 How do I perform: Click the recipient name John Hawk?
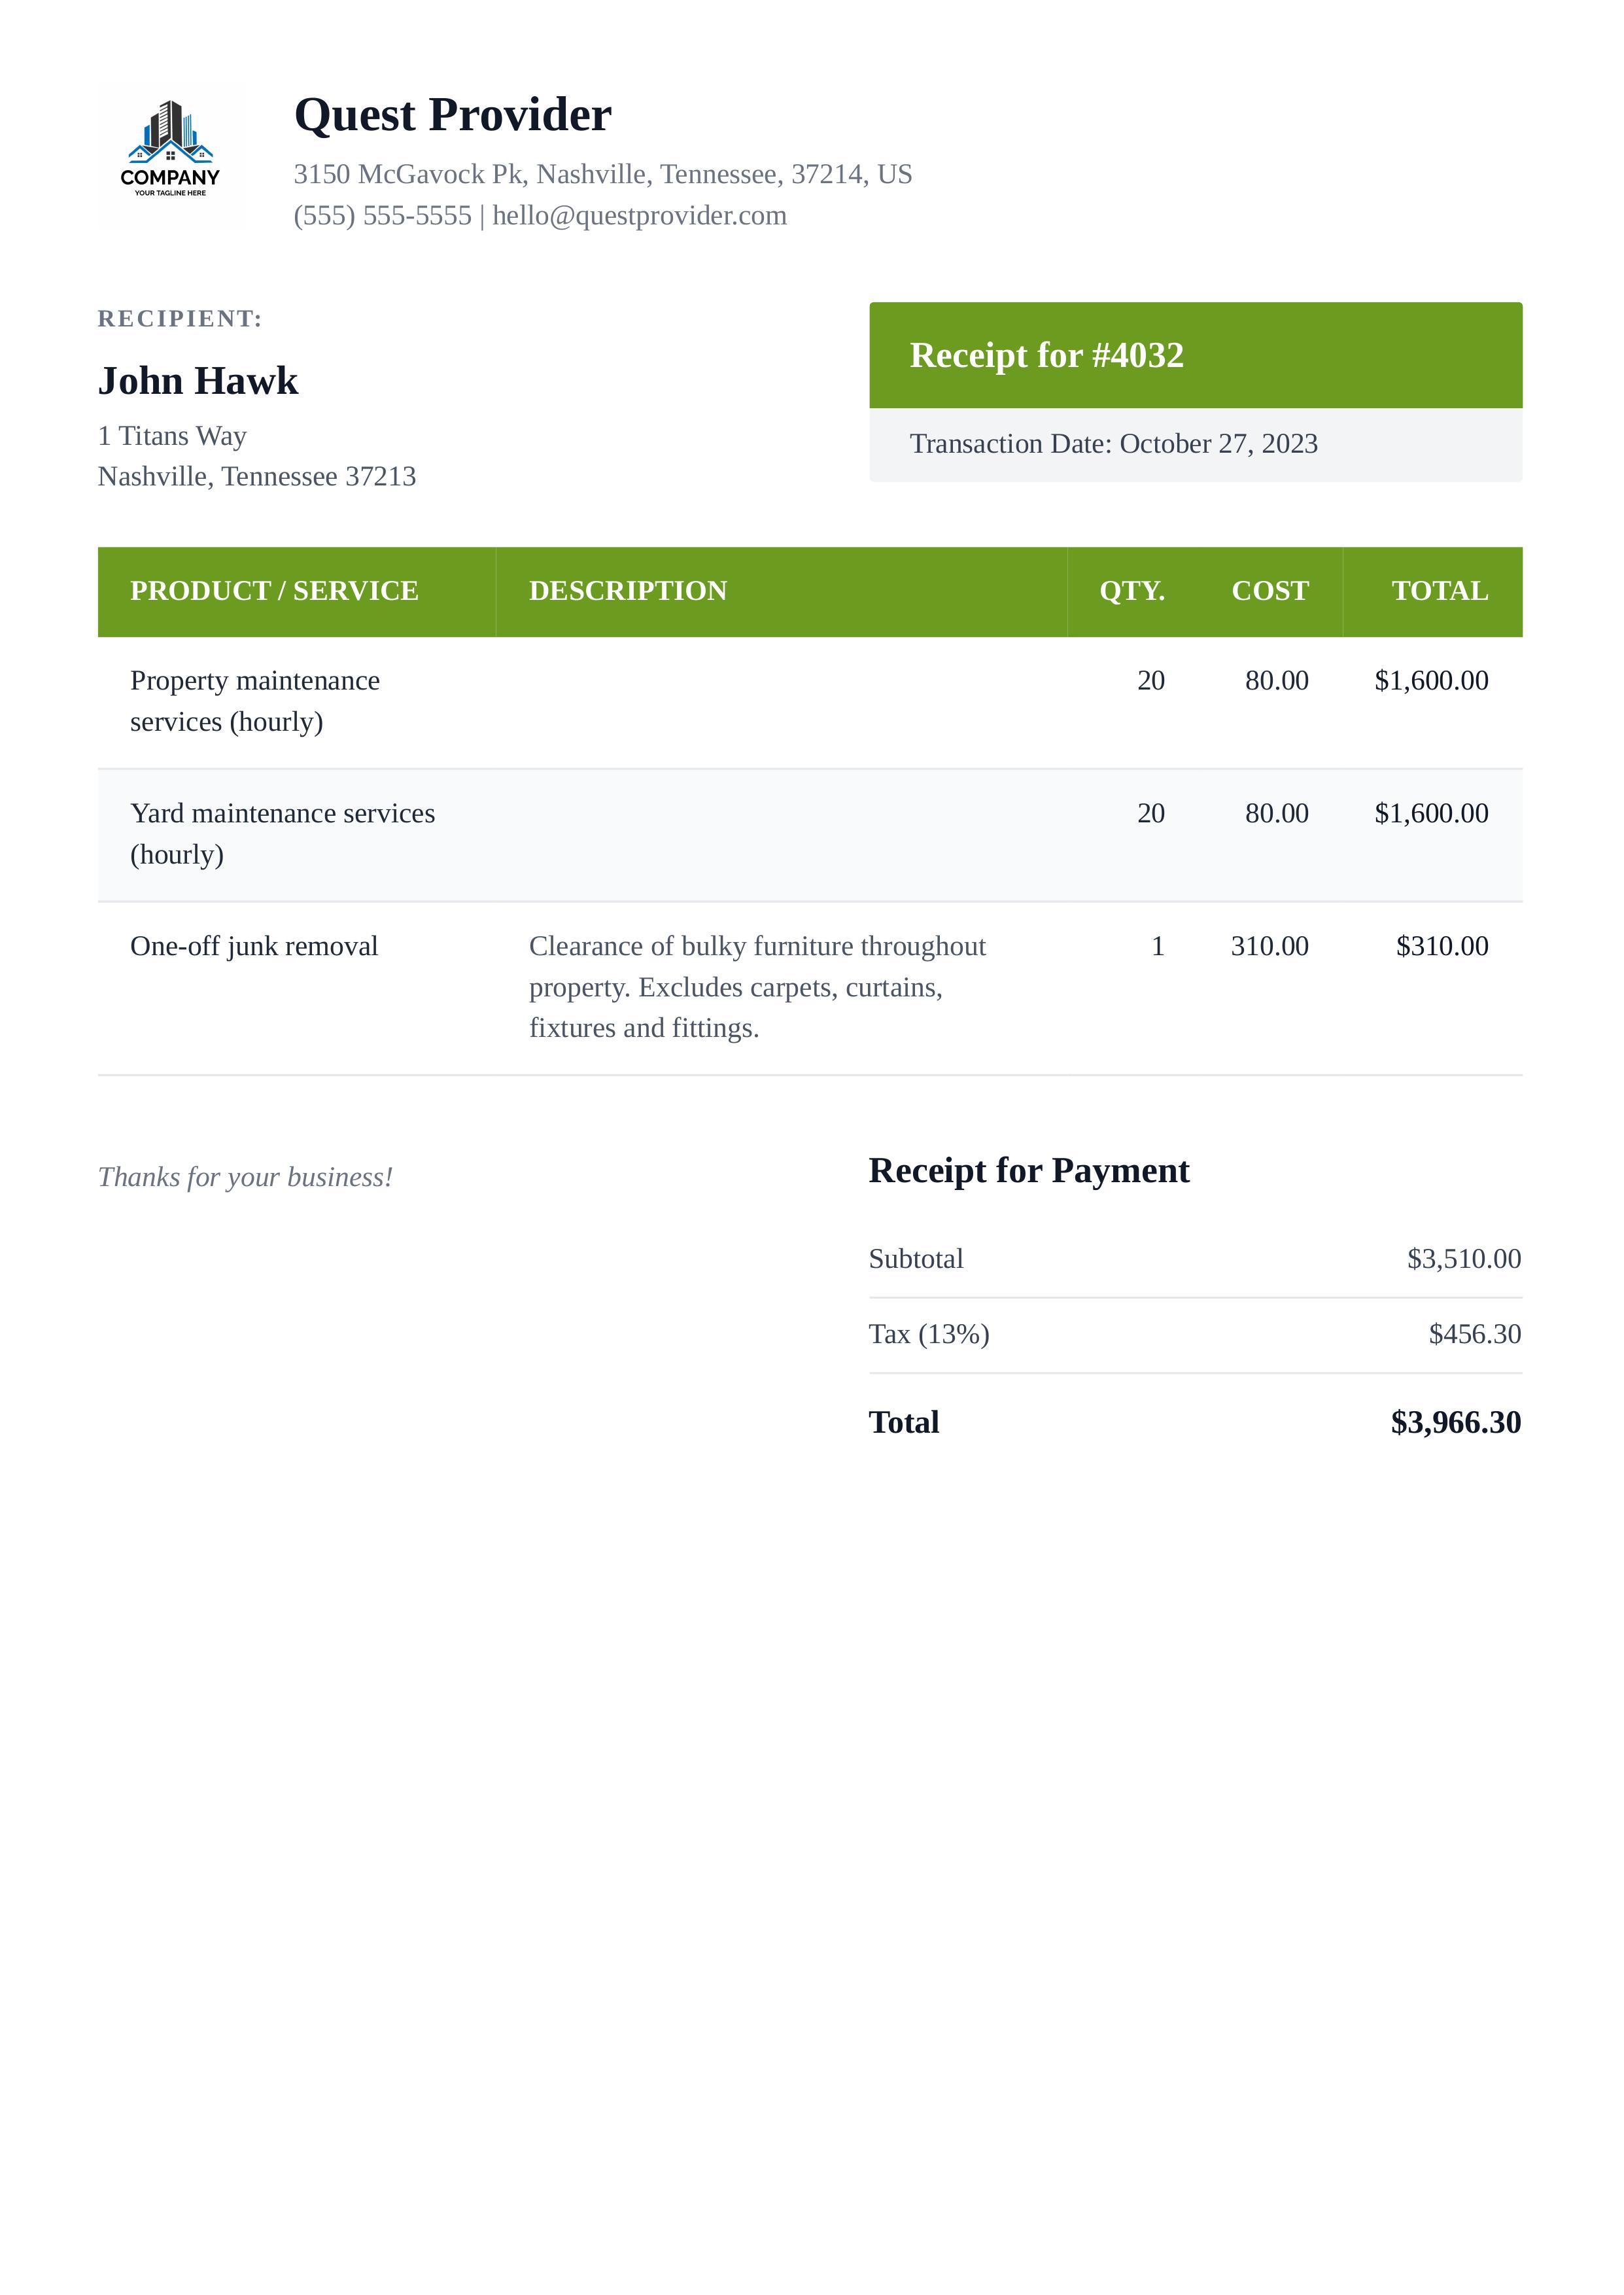[x=198, y=381]
